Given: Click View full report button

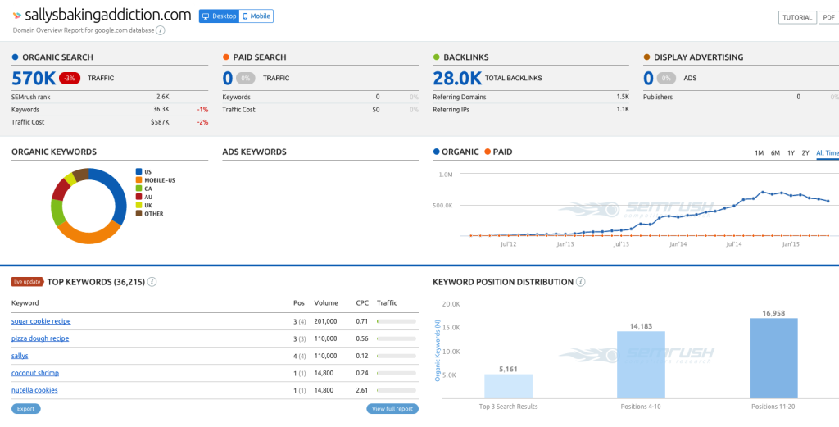Looking at the screenshot, I should [392, 409].
